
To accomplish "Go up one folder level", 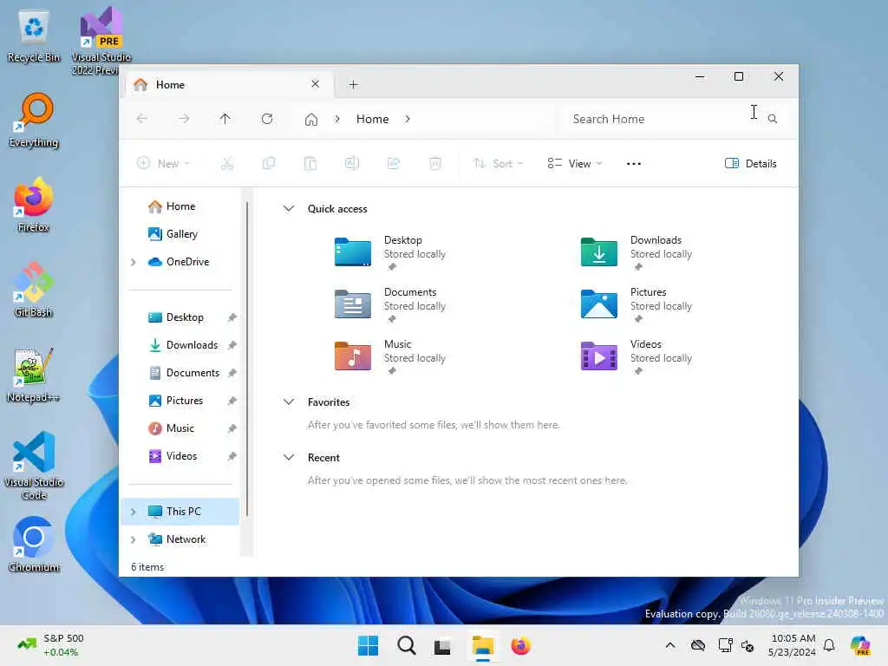I will pos(225,119).
